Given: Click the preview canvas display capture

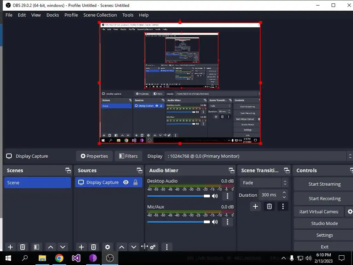Looking at the screenshot, I should 180,83.
